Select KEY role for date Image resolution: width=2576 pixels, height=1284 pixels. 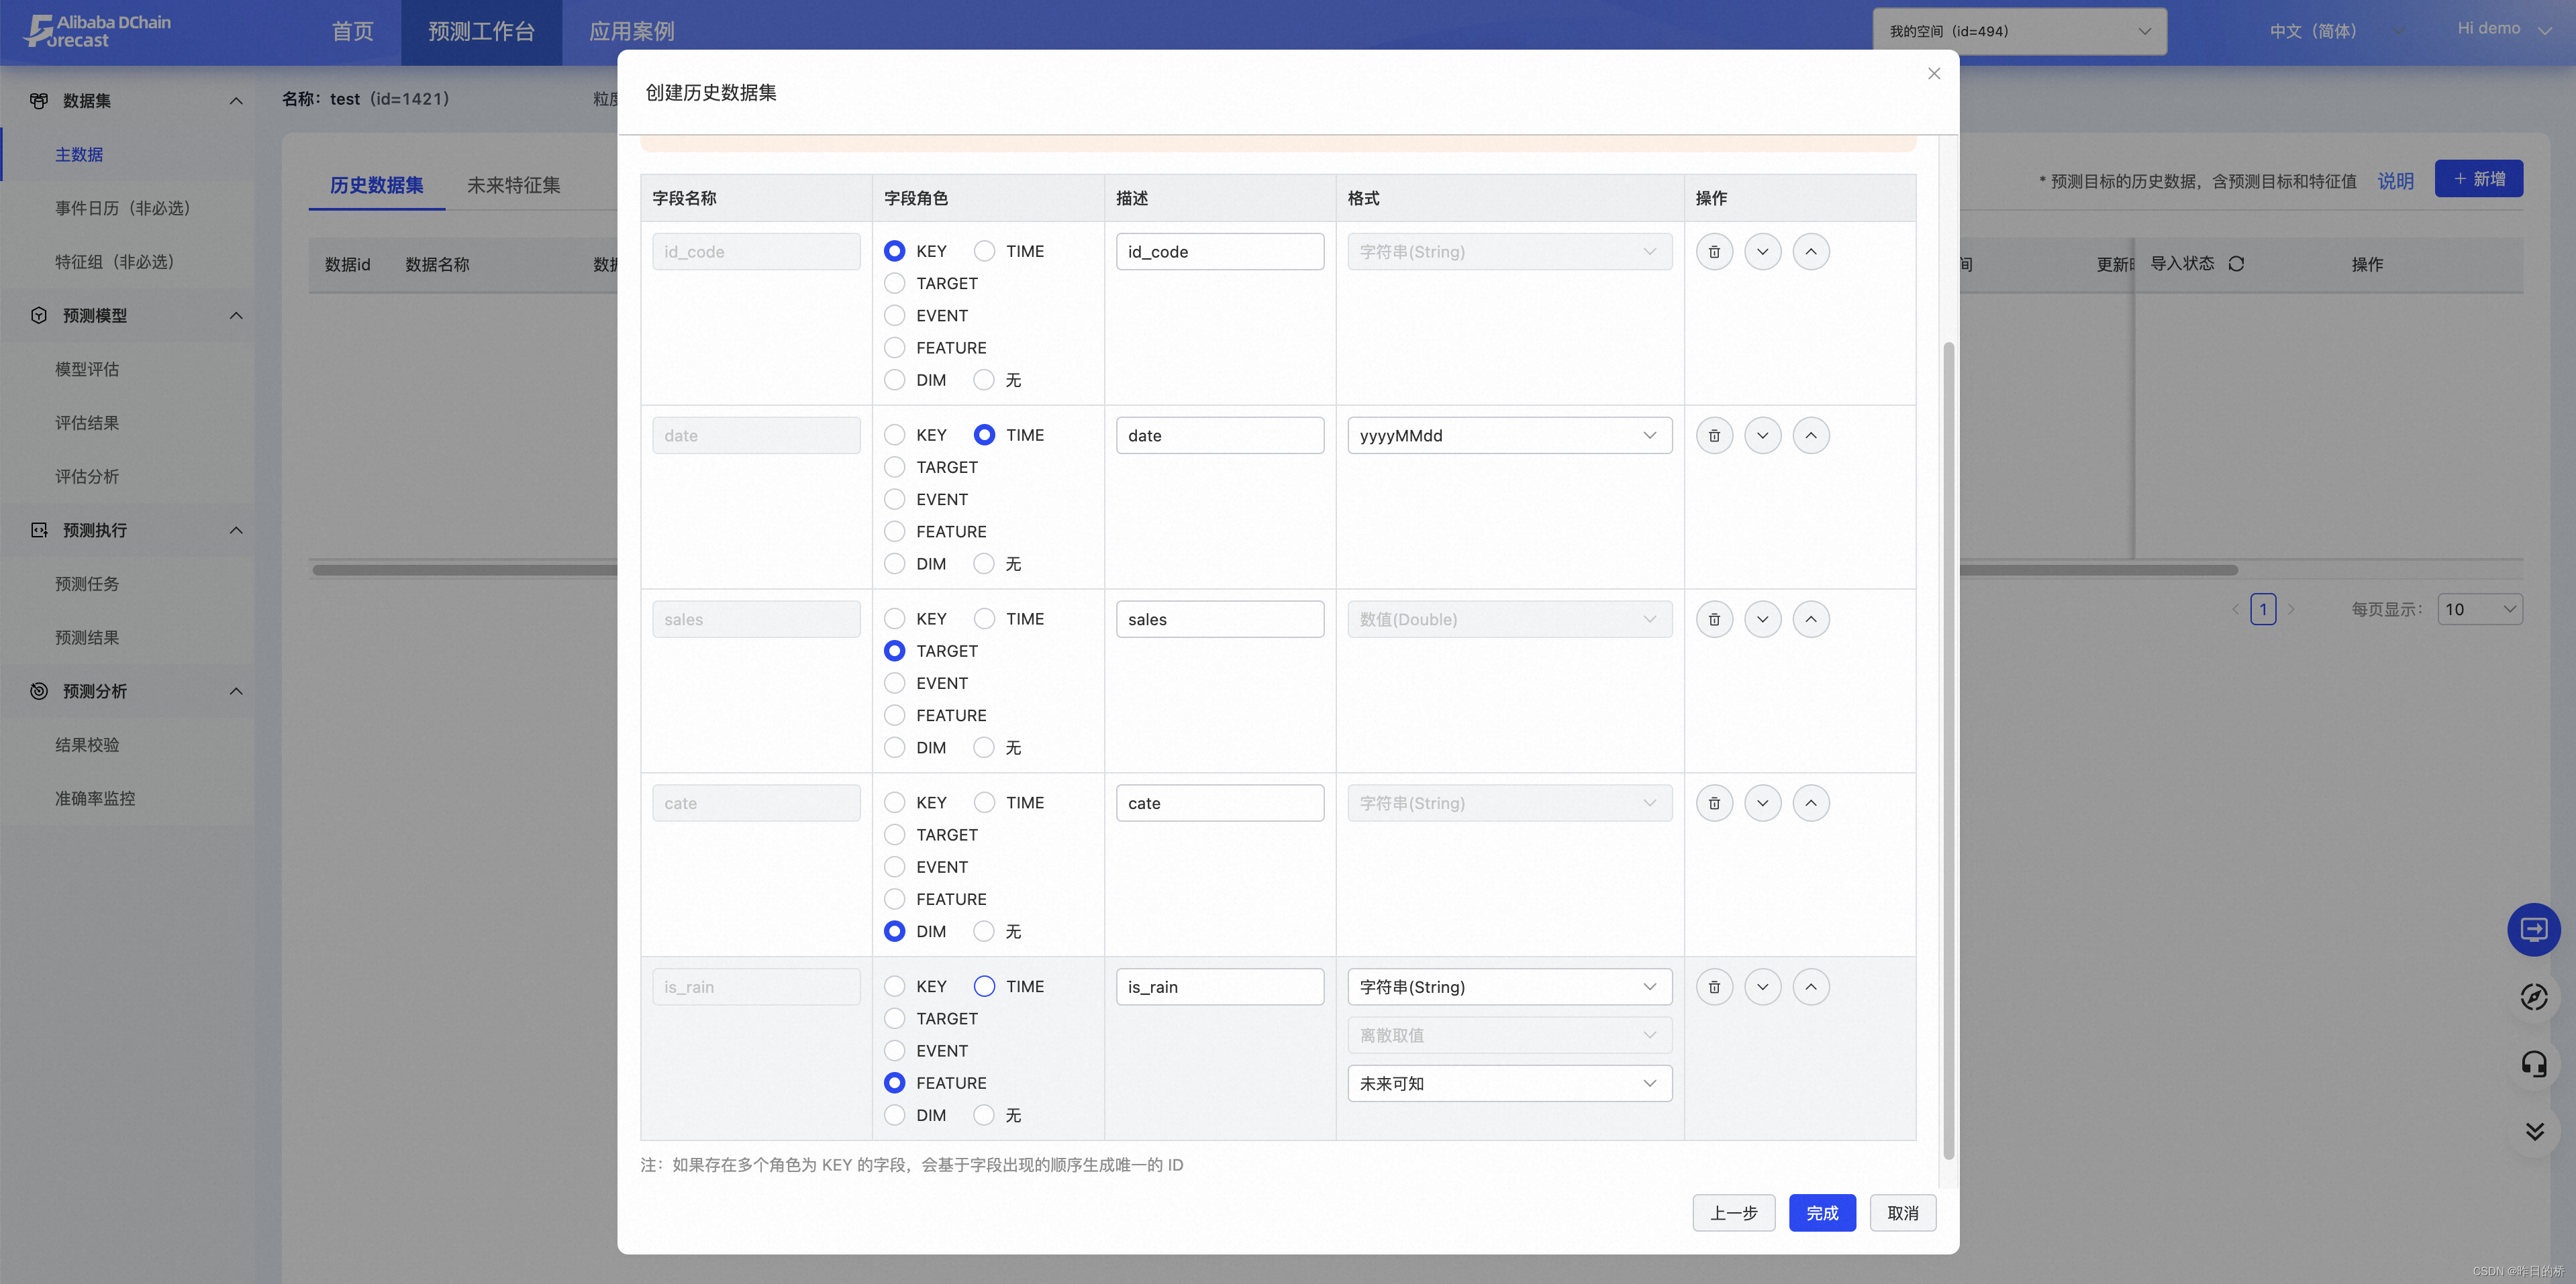tap(894, 435)
